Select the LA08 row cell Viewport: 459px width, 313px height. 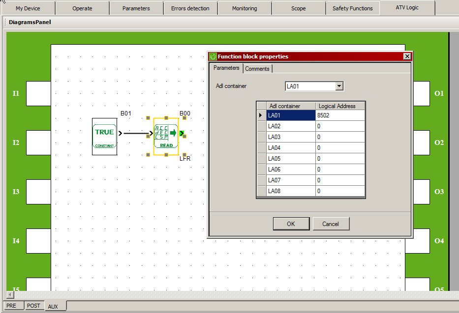click(x=291, y=191)
